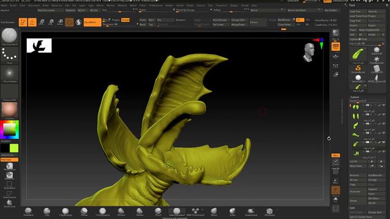This screenshot has width=390, height=219.
Task: Open the Dots stroke picker
Action: click(x=10, y=55)
